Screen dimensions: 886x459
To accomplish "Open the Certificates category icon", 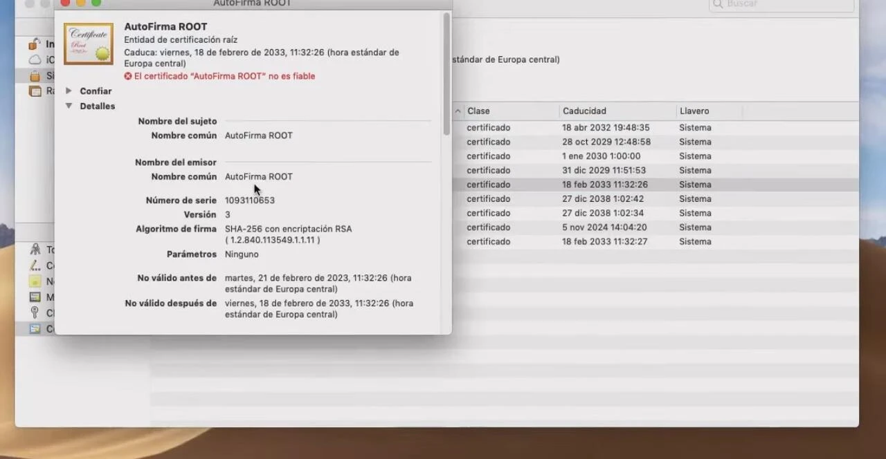I will pyautogui.click(x=35, y=329).
